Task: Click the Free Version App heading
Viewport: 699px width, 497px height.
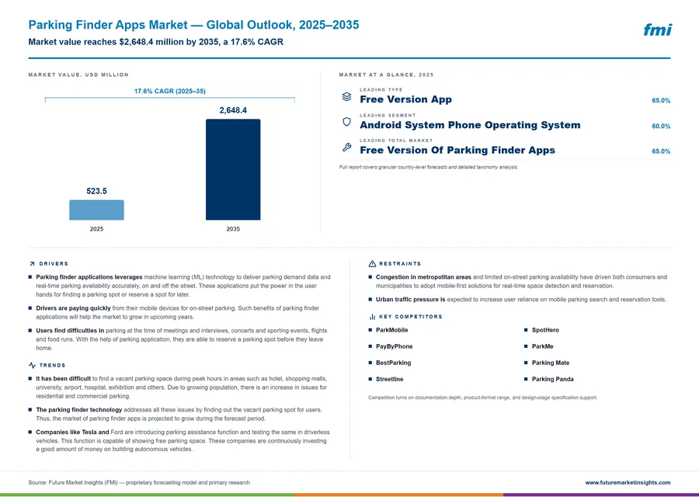Action: 405,99
